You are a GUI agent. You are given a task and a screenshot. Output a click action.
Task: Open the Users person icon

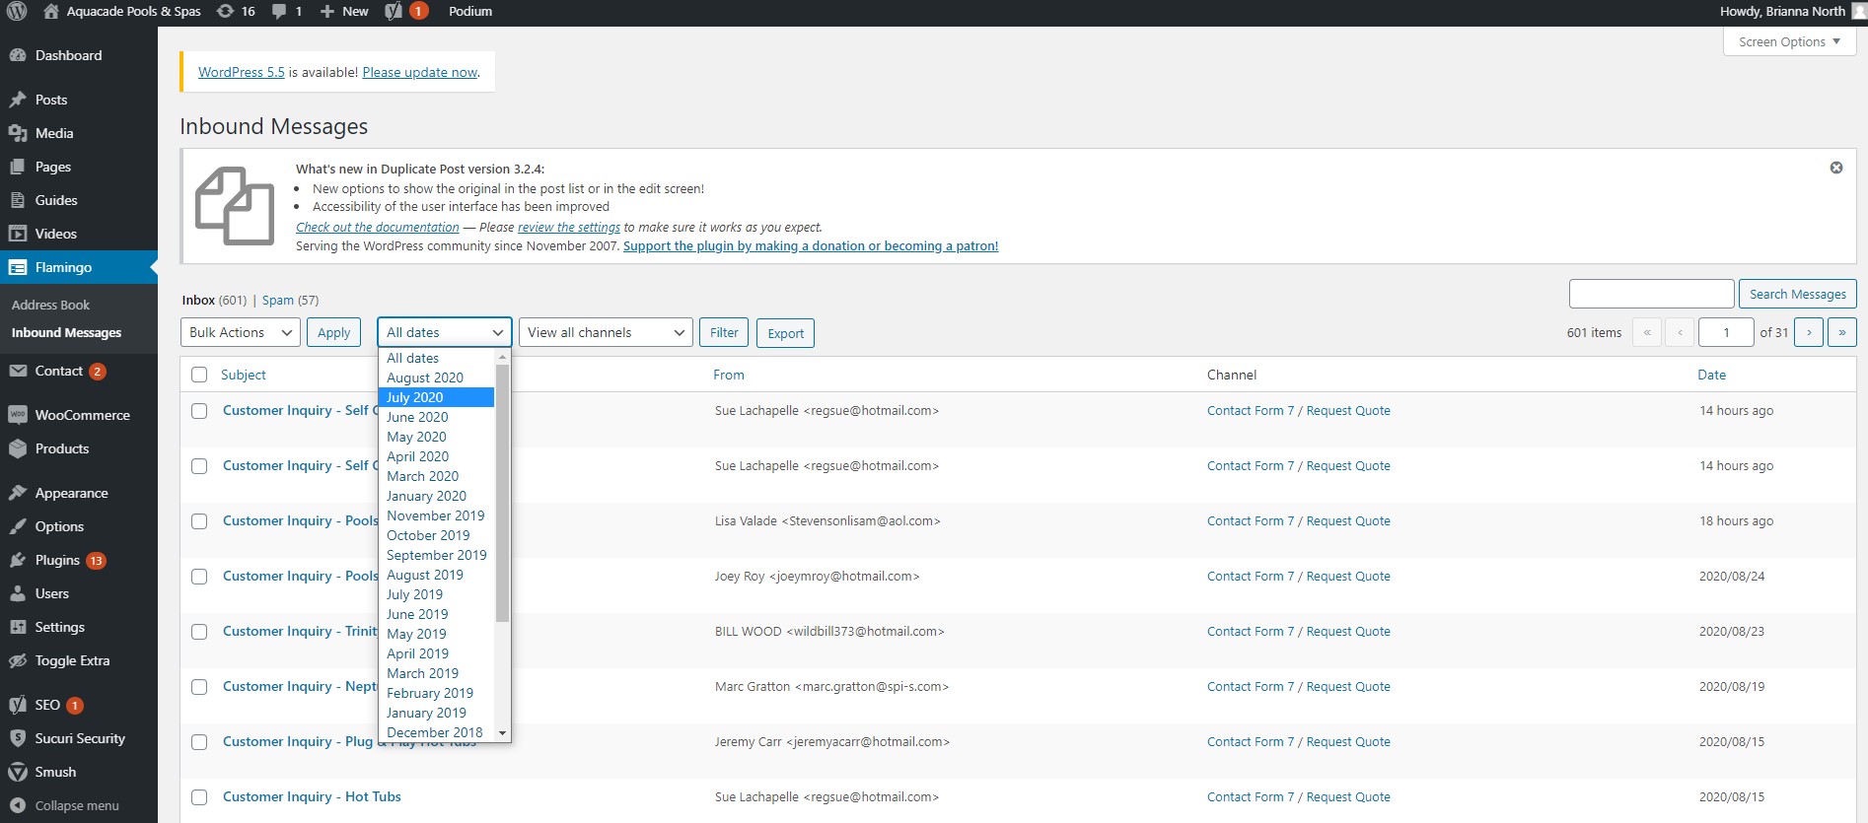18,593
